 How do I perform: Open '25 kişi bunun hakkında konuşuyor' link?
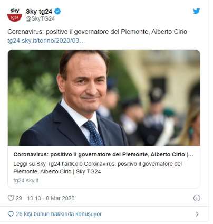(59, 214)
